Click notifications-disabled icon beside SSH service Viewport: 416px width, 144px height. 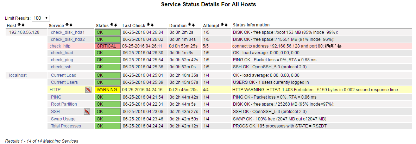(87, 112)
